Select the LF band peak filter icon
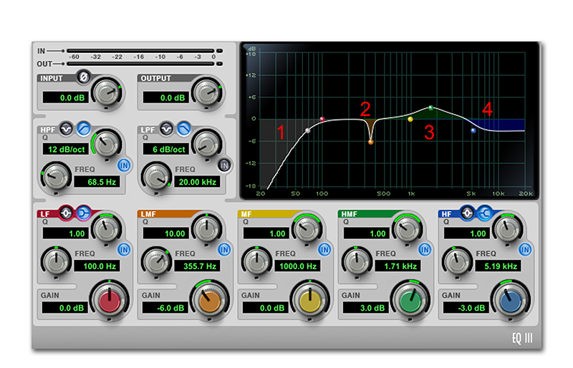This screenshot has height=368, width=573. click(67, 213)
